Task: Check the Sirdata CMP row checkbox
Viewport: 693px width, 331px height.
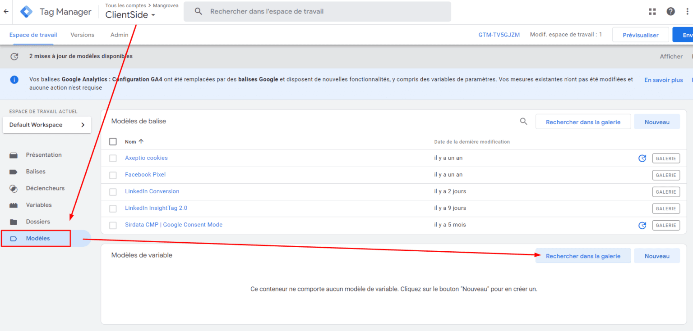Action: (x=113, y=225)
